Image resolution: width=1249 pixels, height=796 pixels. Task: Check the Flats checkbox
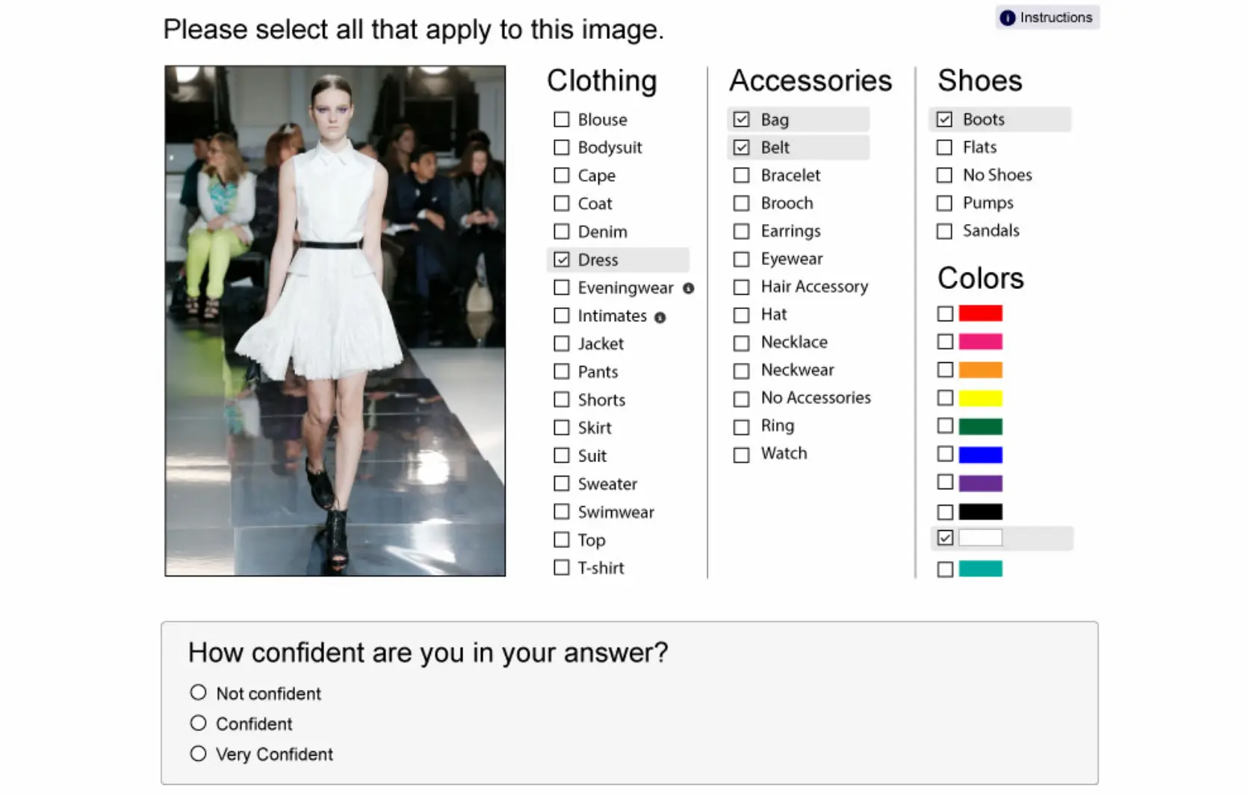click(944, 147)
